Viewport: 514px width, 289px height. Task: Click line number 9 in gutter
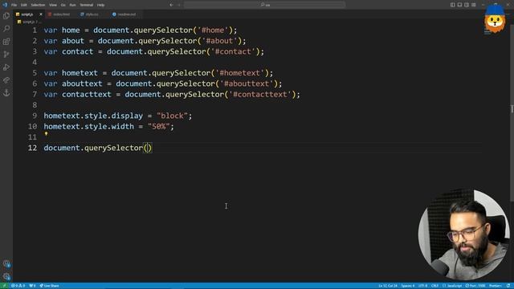(x=35, y=116)
